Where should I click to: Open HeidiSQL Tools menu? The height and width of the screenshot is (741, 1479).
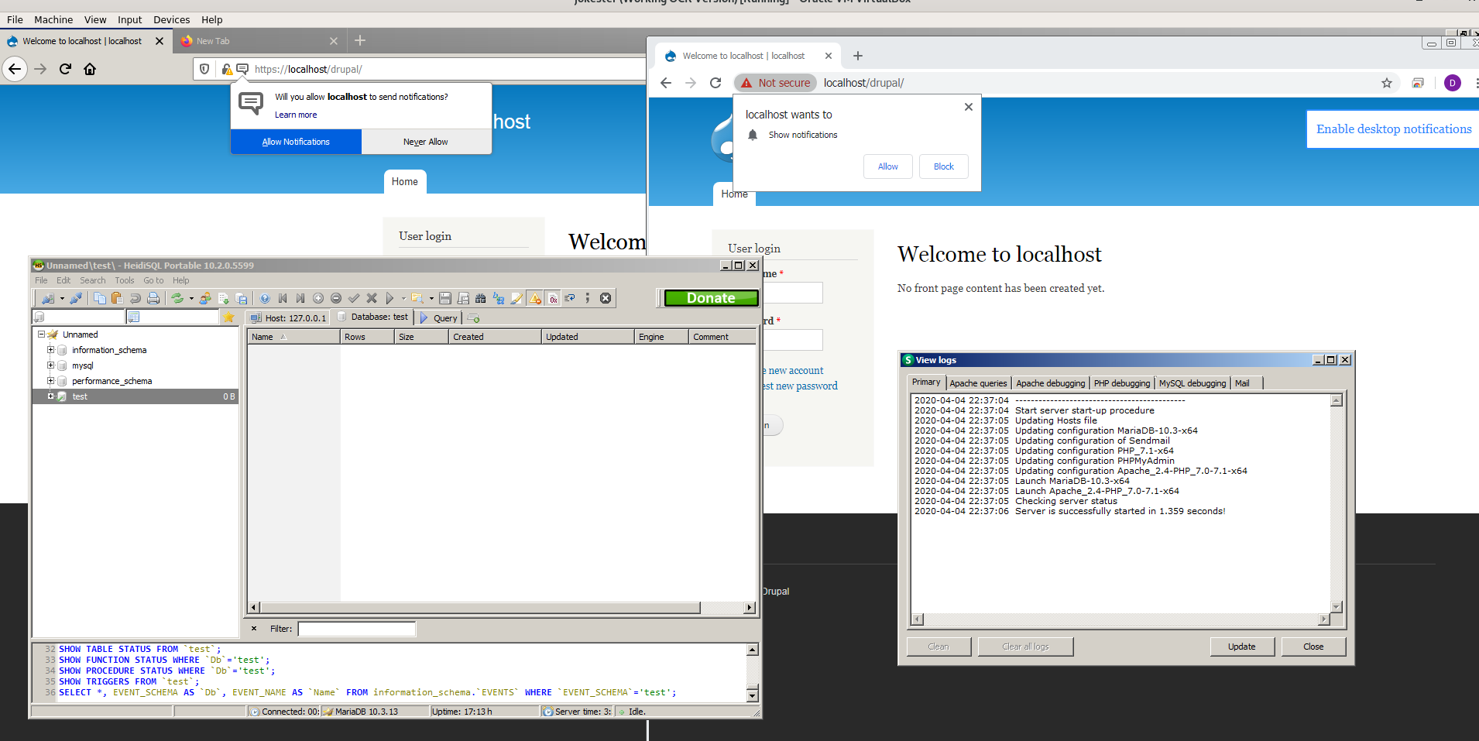tap(124, 280)
